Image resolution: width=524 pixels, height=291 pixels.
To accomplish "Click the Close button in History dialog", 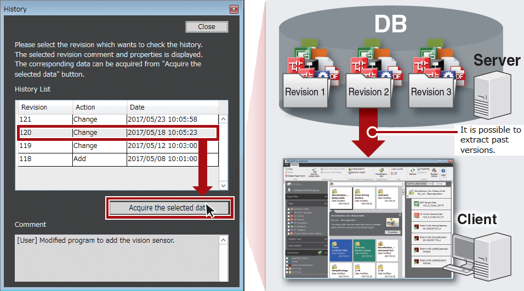I will 207,26.
